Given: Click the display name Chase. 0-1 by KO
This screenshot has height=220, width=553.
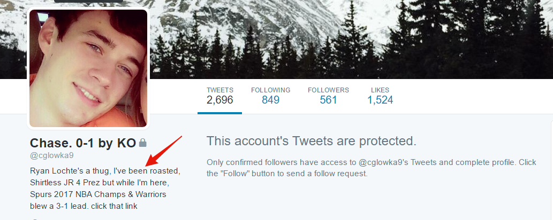Looking at the screenshot, I should tap(83, 143).
